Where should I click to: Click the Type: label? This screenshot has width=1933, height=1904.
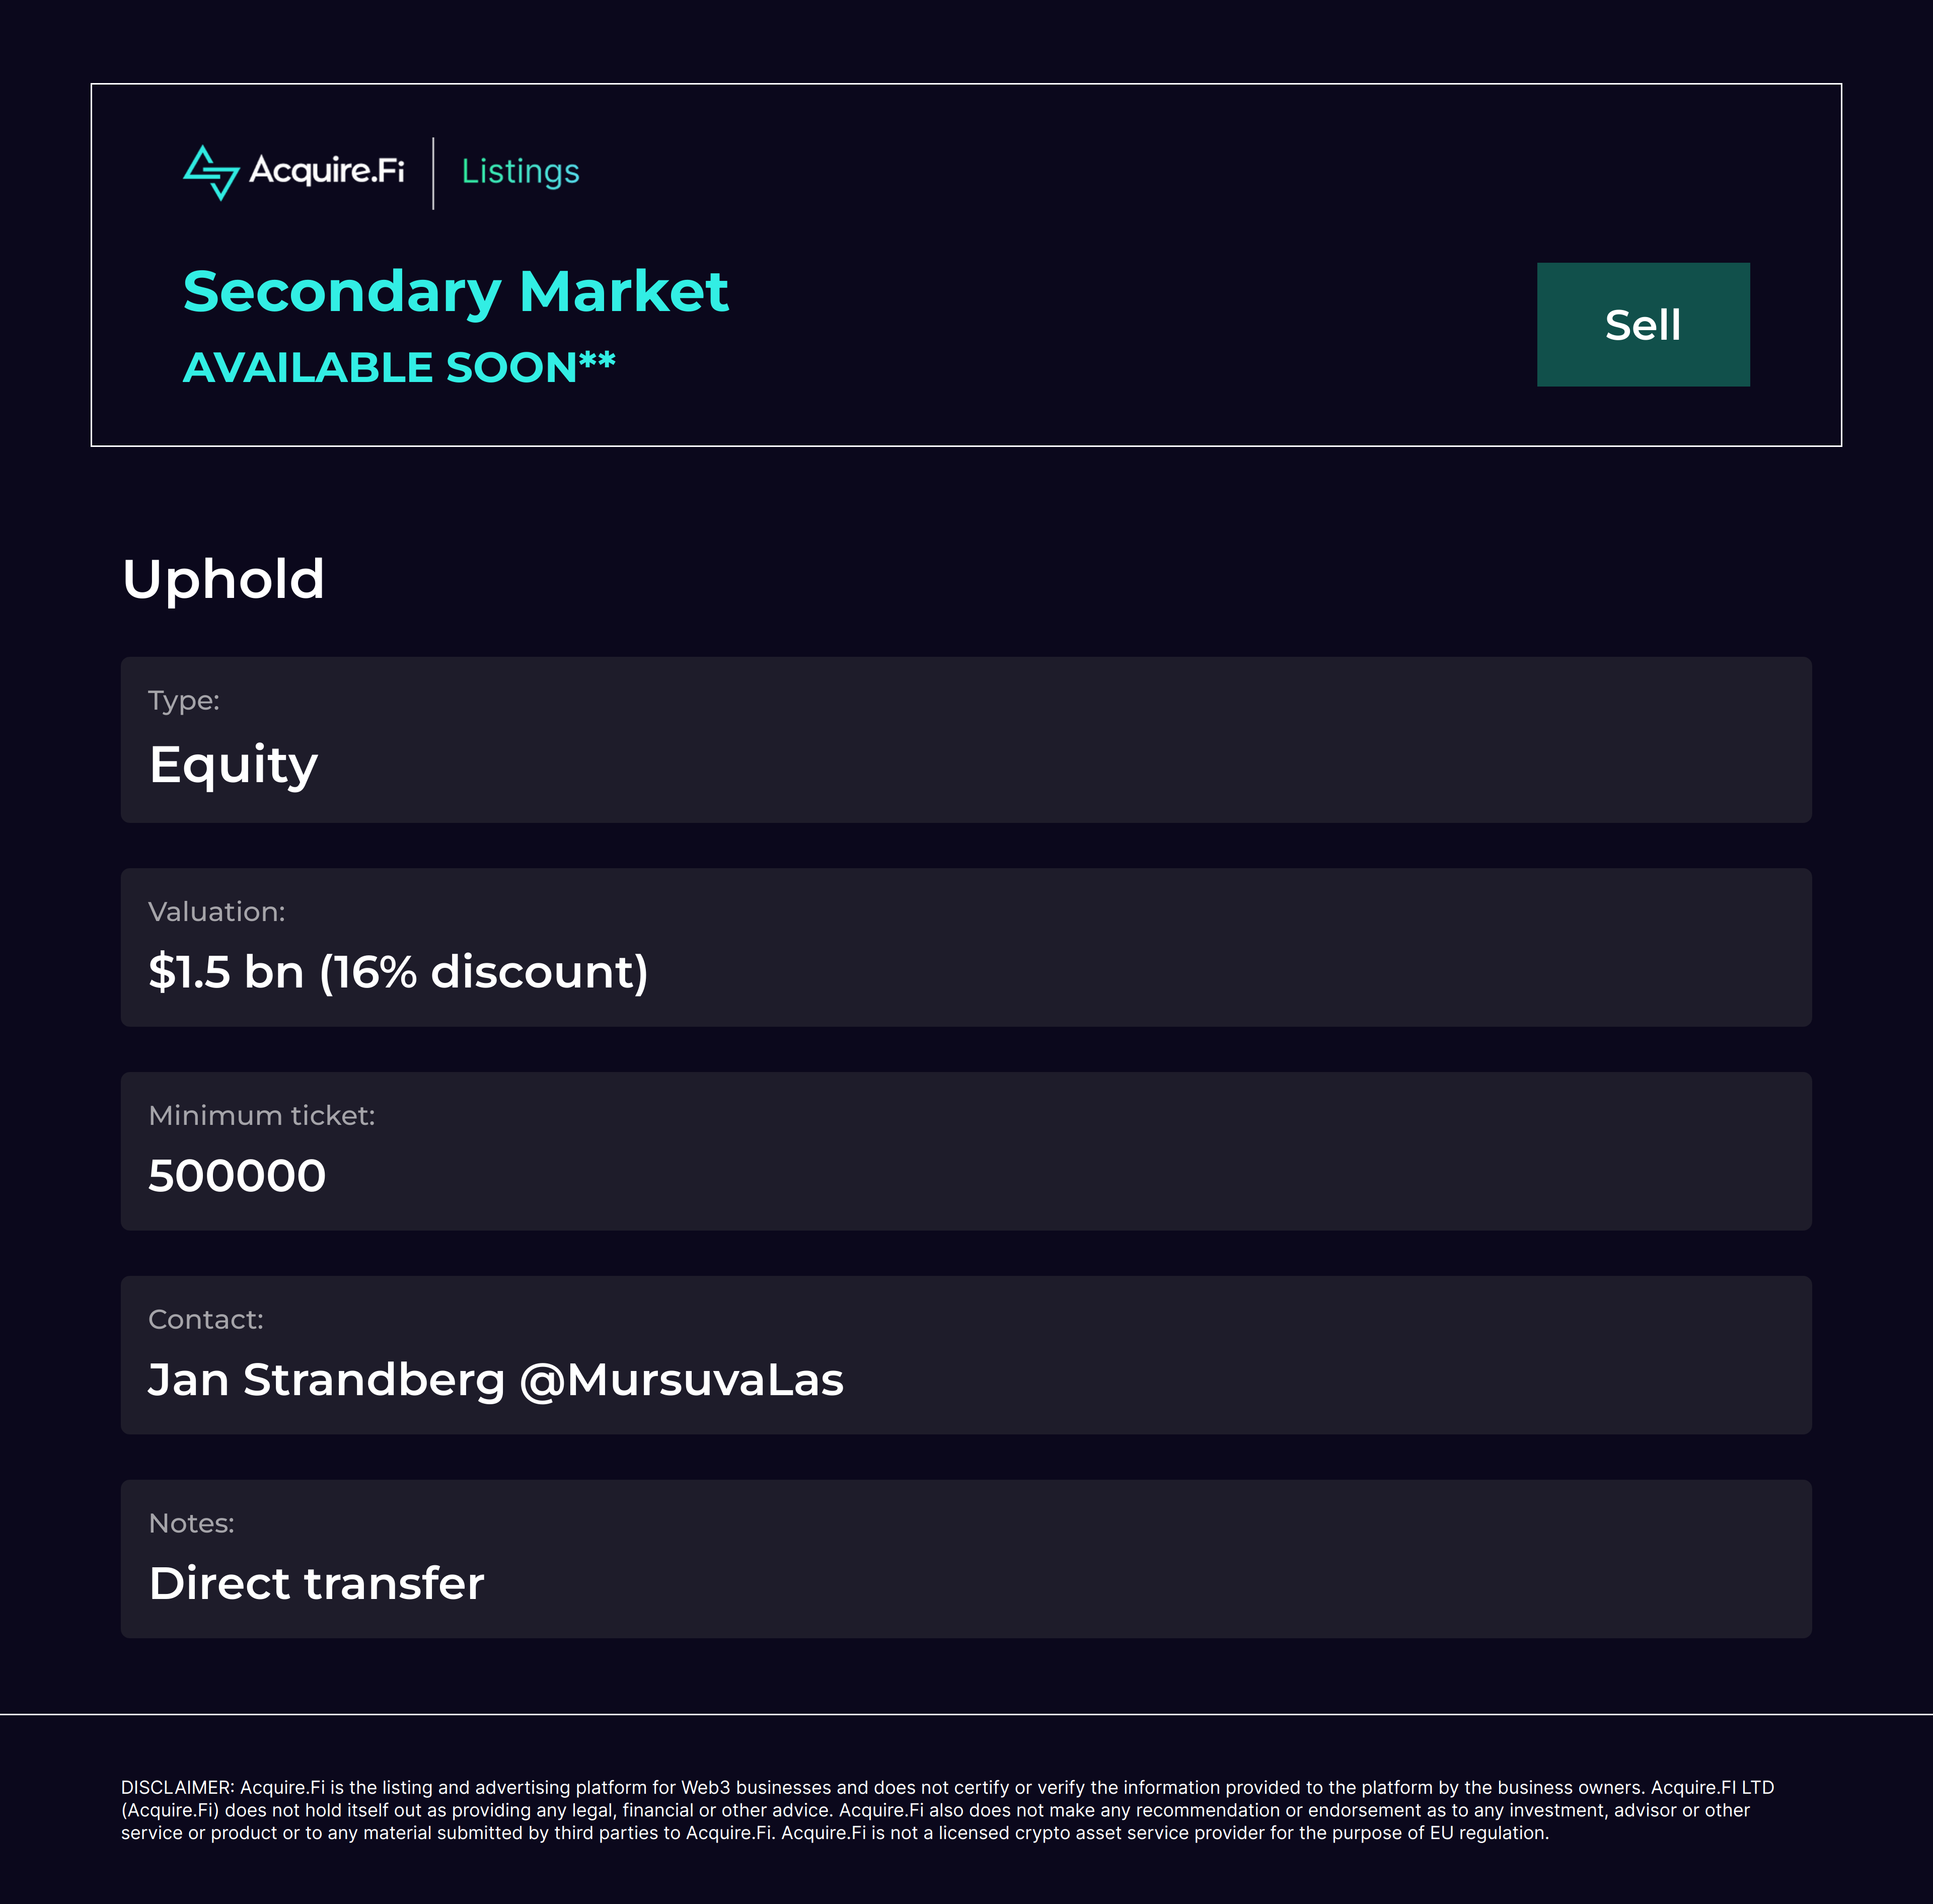183,701
